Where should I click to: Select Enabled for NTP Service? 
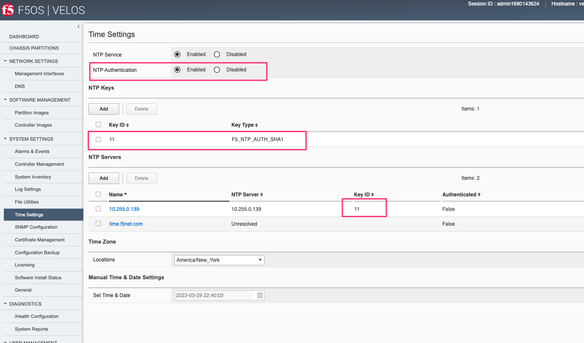coord(177,54)
